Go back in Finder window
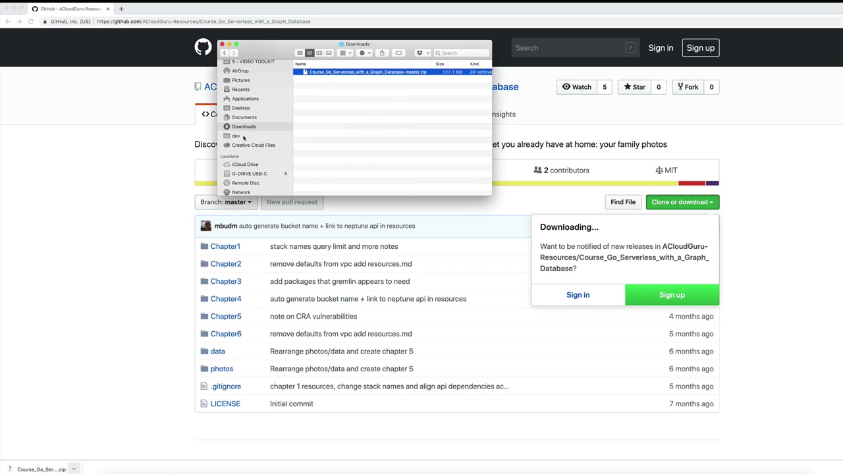 click(x=225, y=53)
